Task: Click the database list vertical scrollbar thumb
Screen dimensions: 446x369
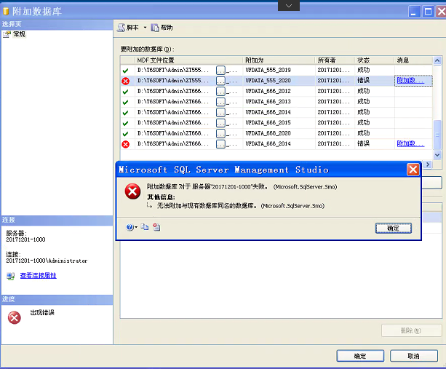Action: pyautogui.click(x=437, y=135)
